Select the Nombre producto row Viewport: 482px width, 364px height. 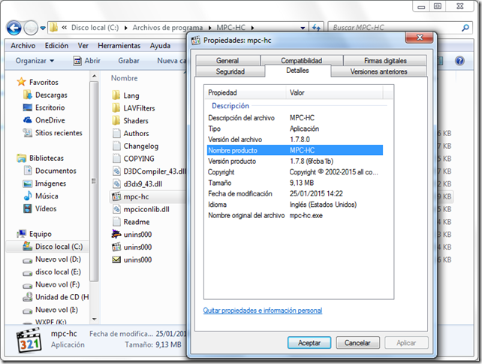tap(295, 150)
